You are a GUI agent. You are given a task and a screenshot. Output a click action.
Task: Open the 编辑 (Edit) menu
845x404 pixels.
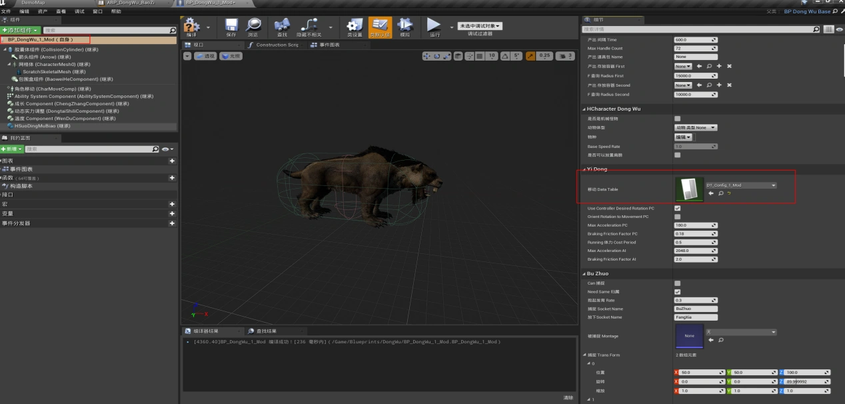coord(24,11)
